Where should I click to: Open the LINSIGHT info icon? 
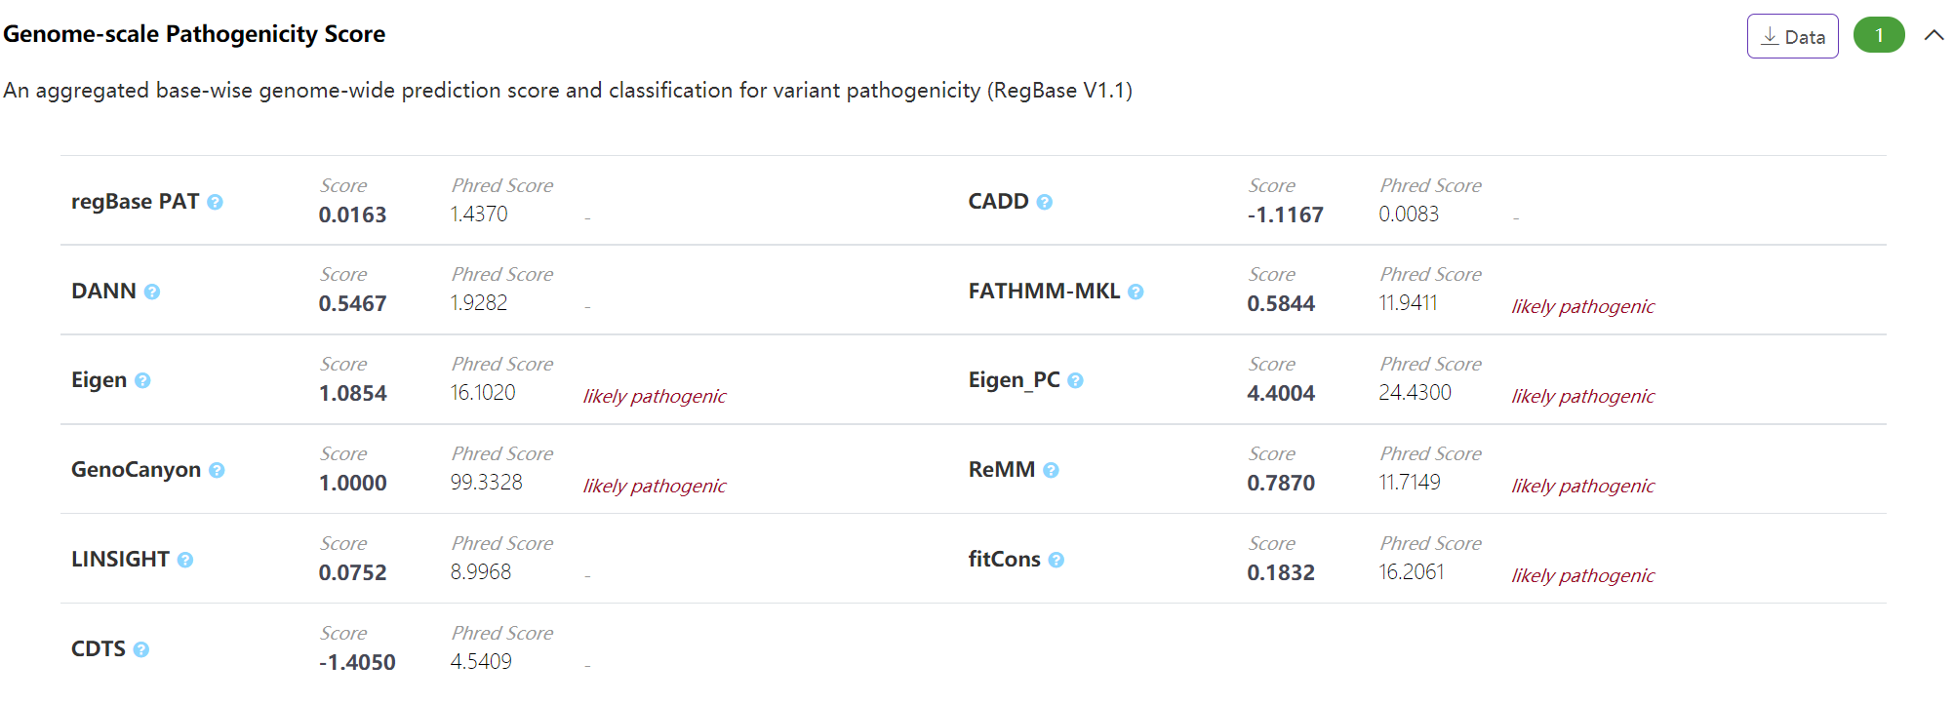click(x=185, y=560)
